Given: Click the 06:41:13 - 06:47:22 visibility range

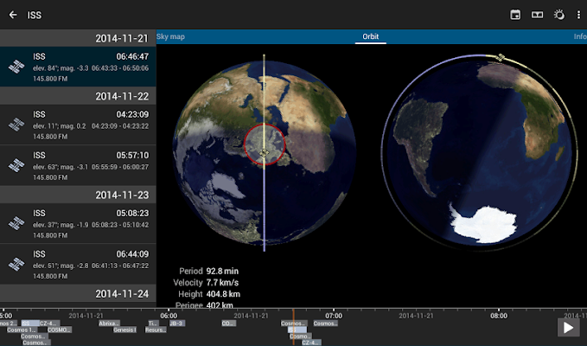Looking at the screenshot, I should click(120, 266).
